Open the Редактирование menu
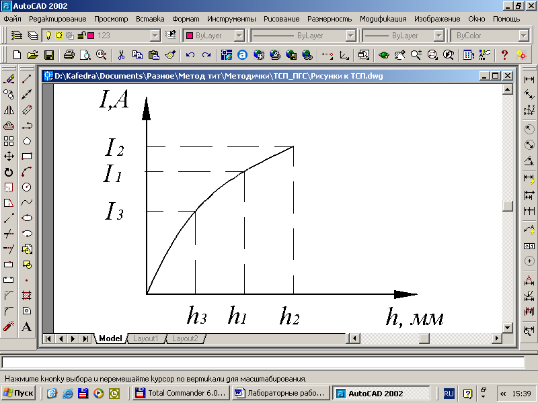Image resolution: width=538 pixels, height=403 pixels. tap(58, 19)
